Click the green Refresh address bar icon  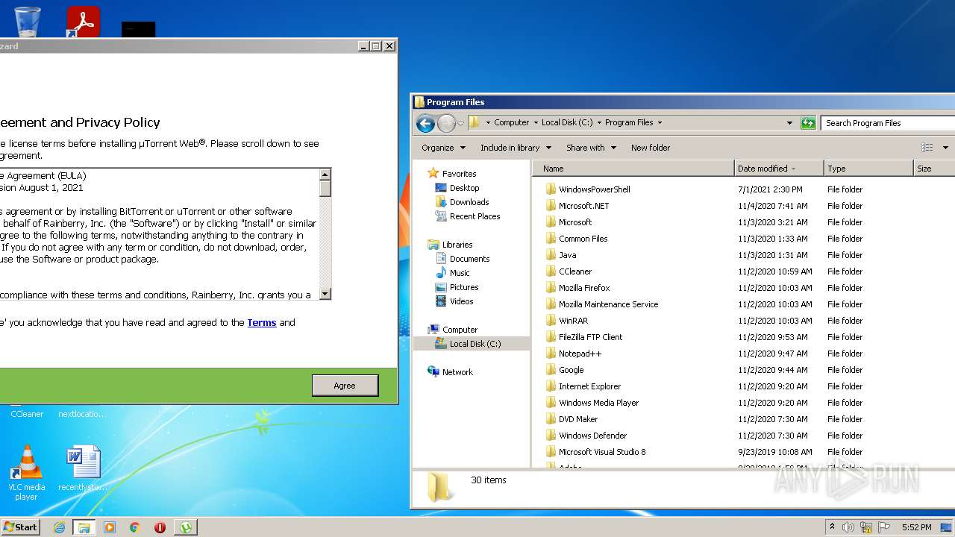click(808, 123)
